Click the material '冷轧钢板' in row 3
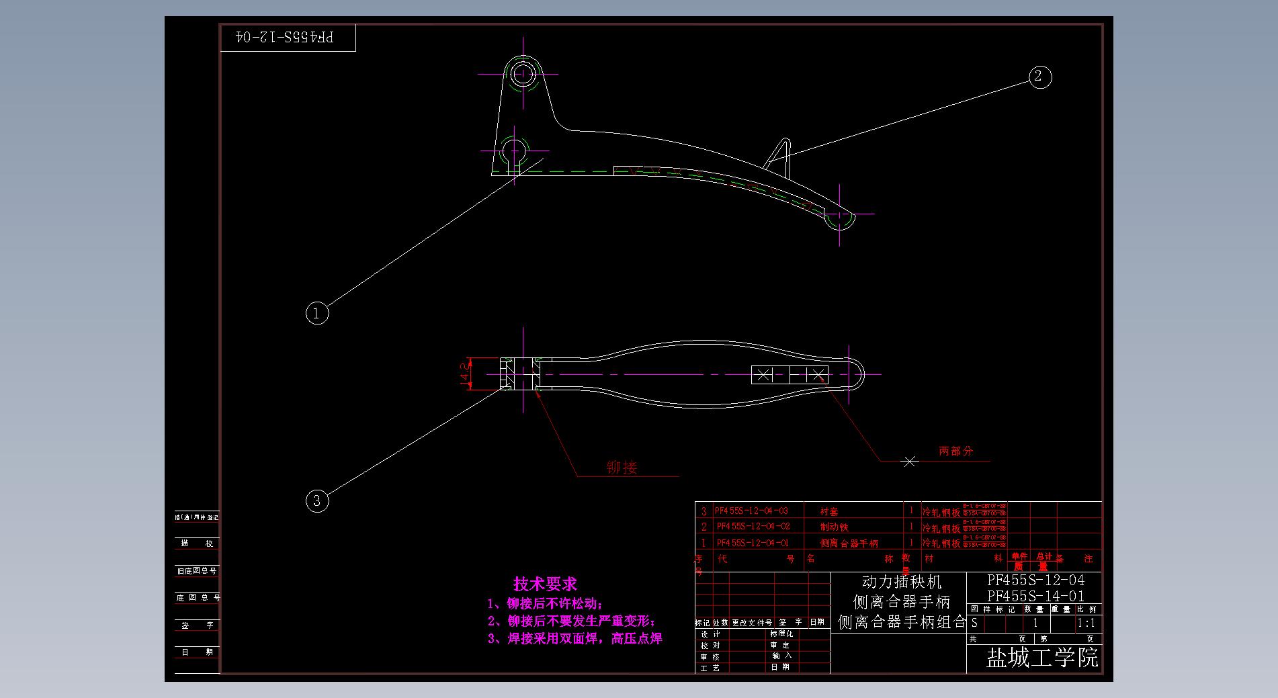1278x698 pixels. click(x=941, y=513)
